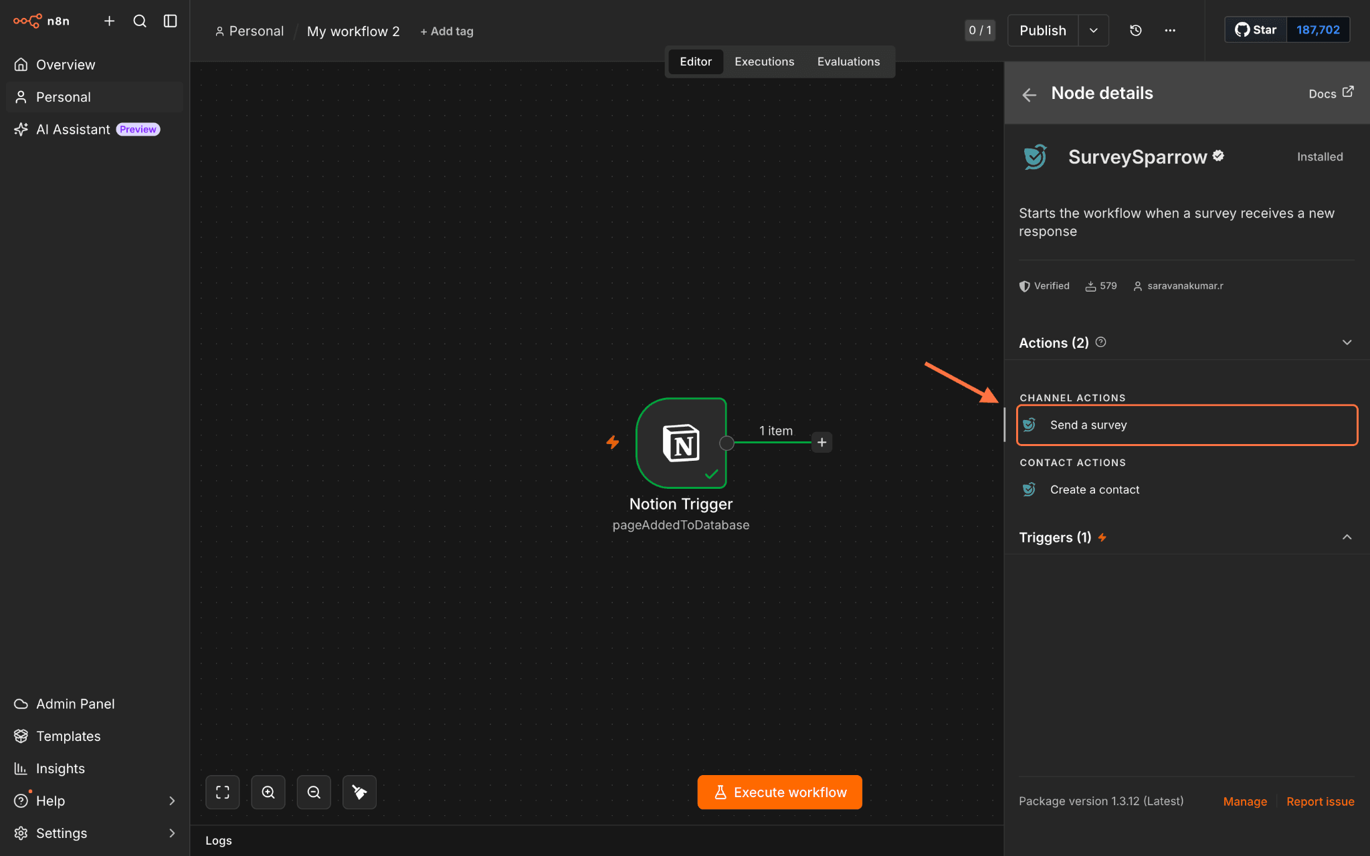Zoom out on the canvas
This screenshot has height=856, width=1370.
pyautogui.click(x=314, y=792)
